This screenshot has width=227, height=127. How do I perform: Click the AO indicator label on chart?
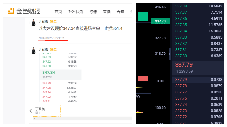138,97
